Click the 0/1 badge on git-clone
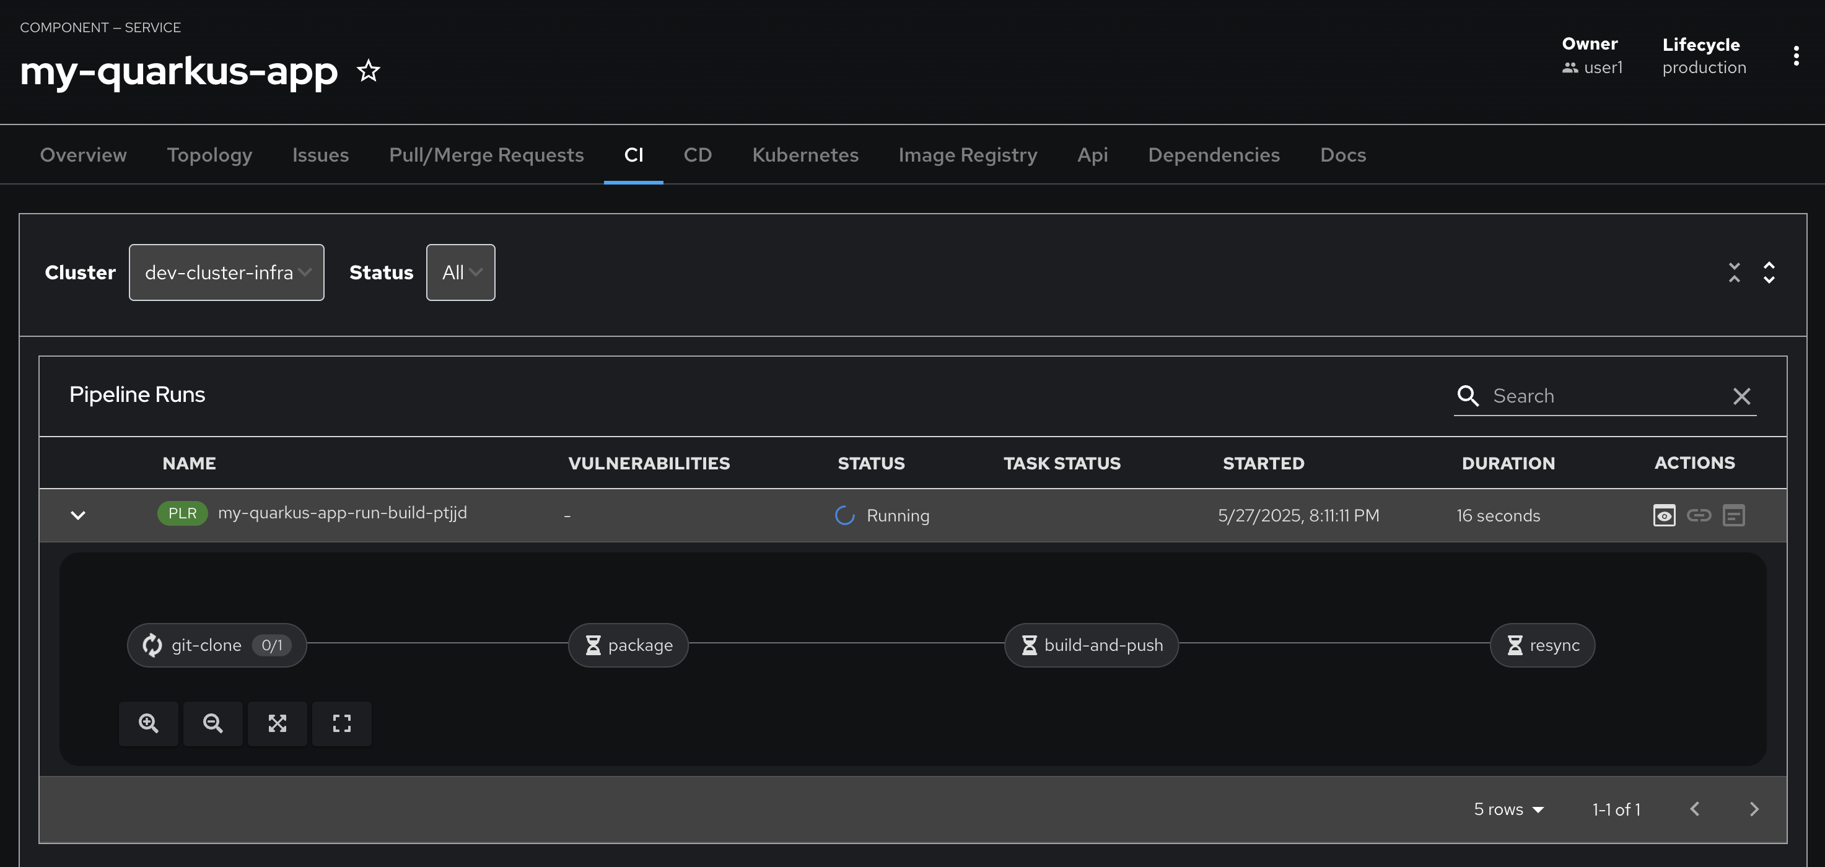This screenshot has height=867, width=1825. (x=271, y=645)
